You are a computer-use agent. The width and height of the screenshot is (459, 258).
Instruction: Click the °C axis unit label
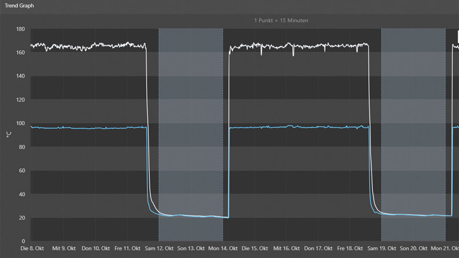point(9,135)
